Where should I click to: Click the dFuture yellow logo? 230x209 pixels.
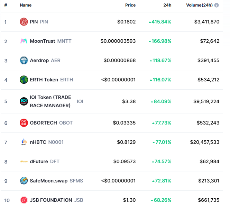[x=24, y=161]
